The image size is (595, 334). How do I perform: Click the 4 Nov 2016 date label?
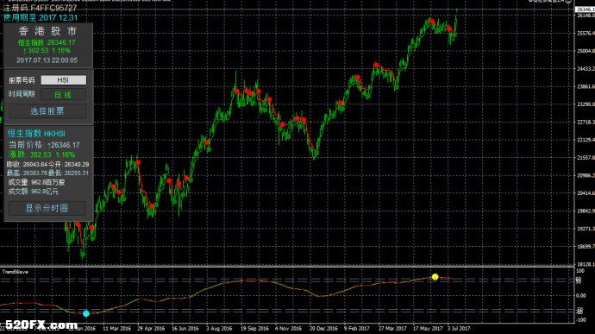click(x=288, y=328)
